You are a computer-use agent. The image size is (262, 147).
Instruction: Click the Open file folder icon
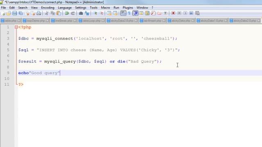pyautogui.click(x=9, y=13)
